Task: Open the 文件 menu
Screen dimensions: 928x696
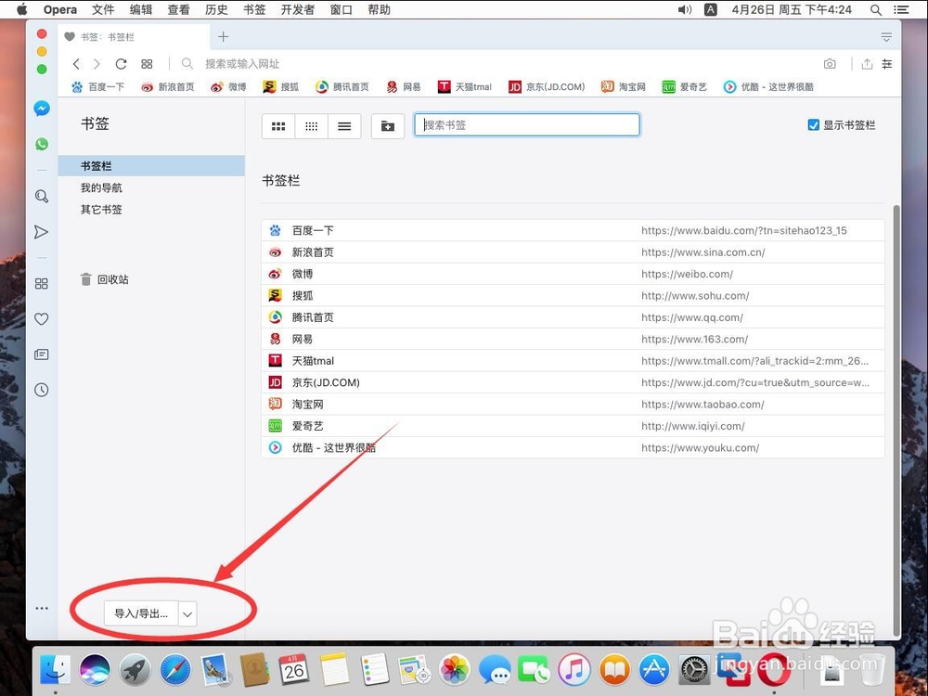Action: point(103,9)
